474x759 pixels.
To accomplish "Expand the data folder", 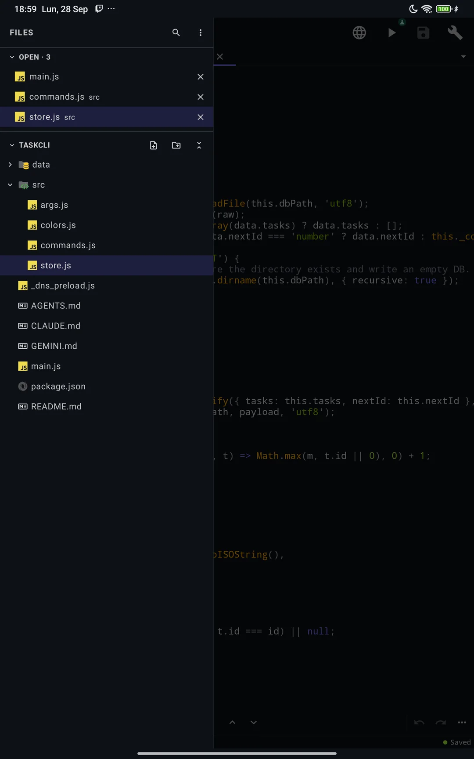I will pyautogui.click(x=10, y=165).
